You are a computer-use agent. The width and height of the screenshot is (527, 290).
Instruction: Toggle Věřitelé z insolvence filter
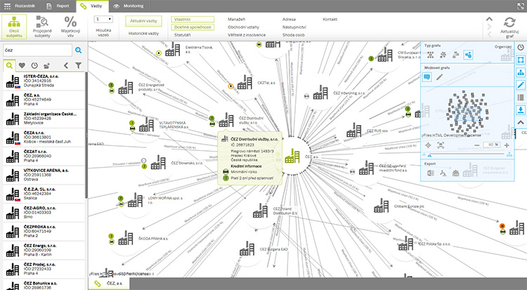(247, 35)
